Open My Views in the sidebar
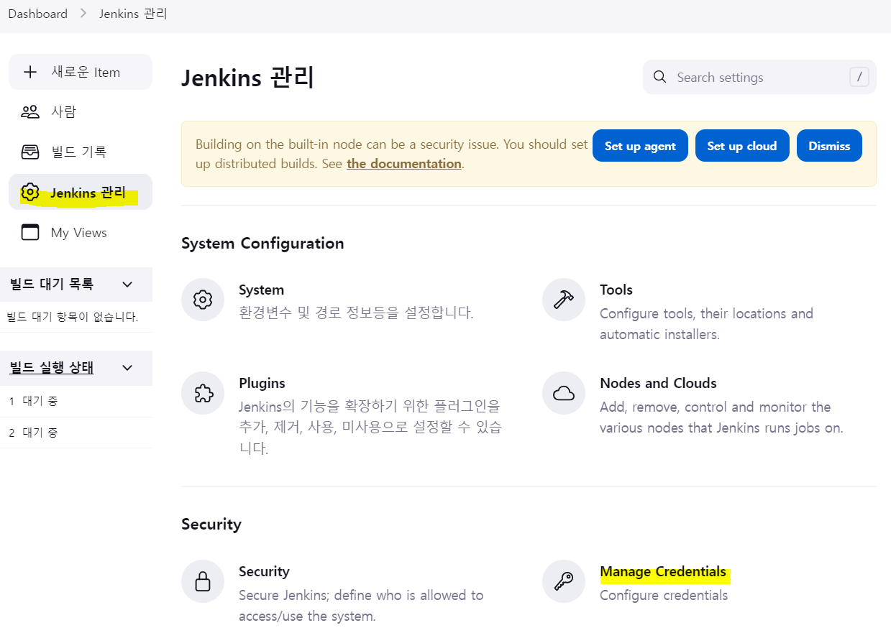 point(81,232)
